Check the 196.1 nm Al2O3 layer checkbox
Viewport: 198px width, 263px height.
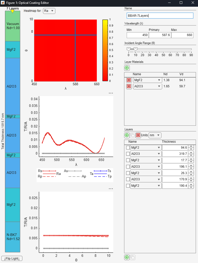tap(128, 167)
